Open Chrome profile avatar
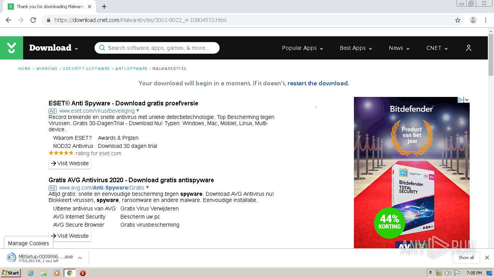The height and width of the screenshot is (278, 494). pos(473,20)
